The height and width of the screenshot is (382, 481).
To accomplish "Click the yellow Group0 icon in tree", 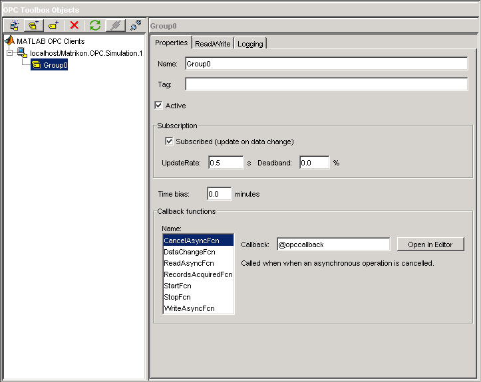I will point(36,65).
